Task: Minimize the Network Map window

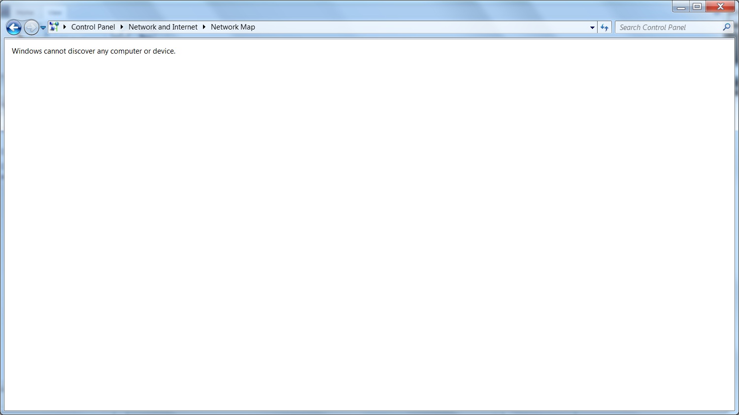Action: pyautogui.click(x=681, y=7)
